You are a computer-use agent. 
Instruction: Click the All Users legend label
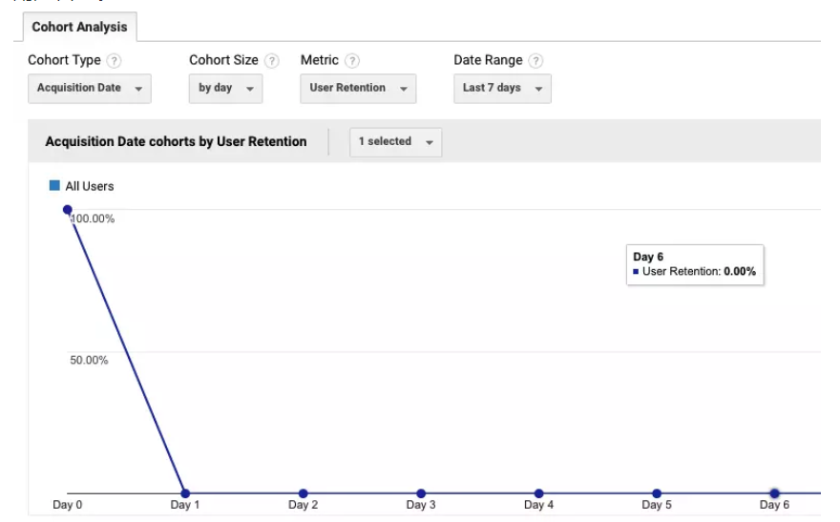[x=89, y=186]
